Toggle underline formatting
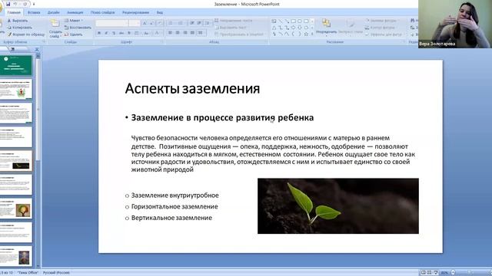Screen dimensions: 492x276 point(114,33)
